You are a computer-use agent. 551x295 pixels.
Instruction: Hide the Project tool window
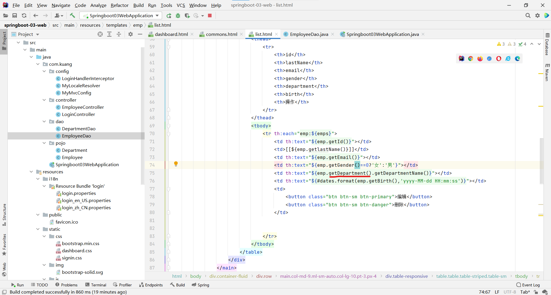point(140,34)
